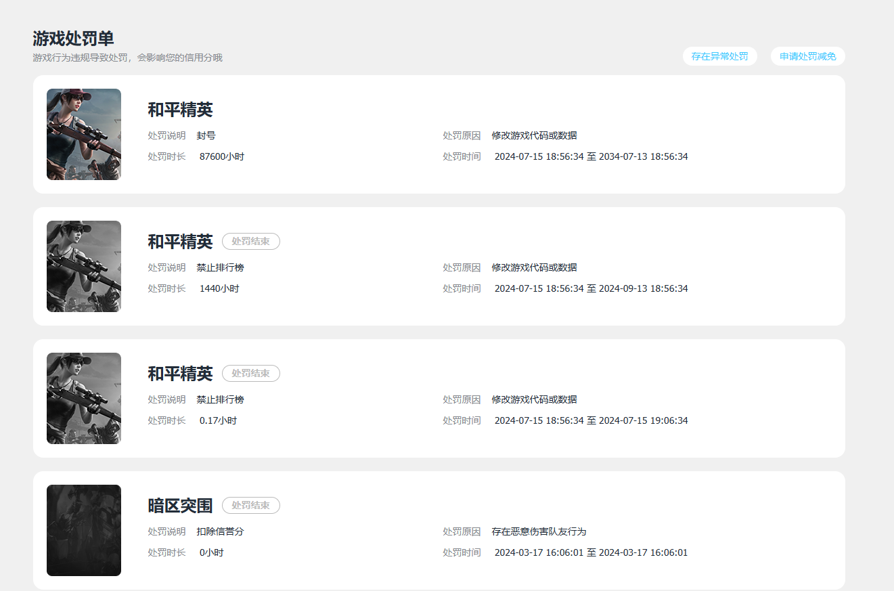The width and height of the screenshot is (894, 591).
Task: Select the 和平精英 title in the 封号 card
Action: coord(180,110)
